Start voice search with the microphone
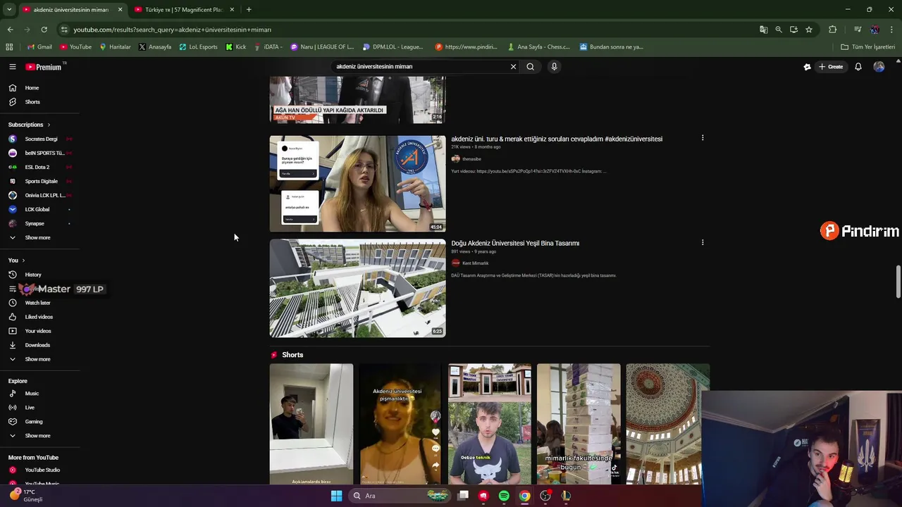The image size is (902, 507). tap(554, 67)
